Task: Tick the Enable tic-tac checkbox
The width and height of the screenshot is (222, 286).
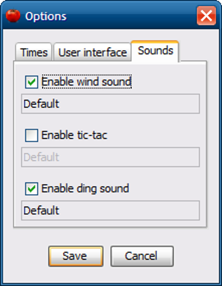Action: point(31,135)
